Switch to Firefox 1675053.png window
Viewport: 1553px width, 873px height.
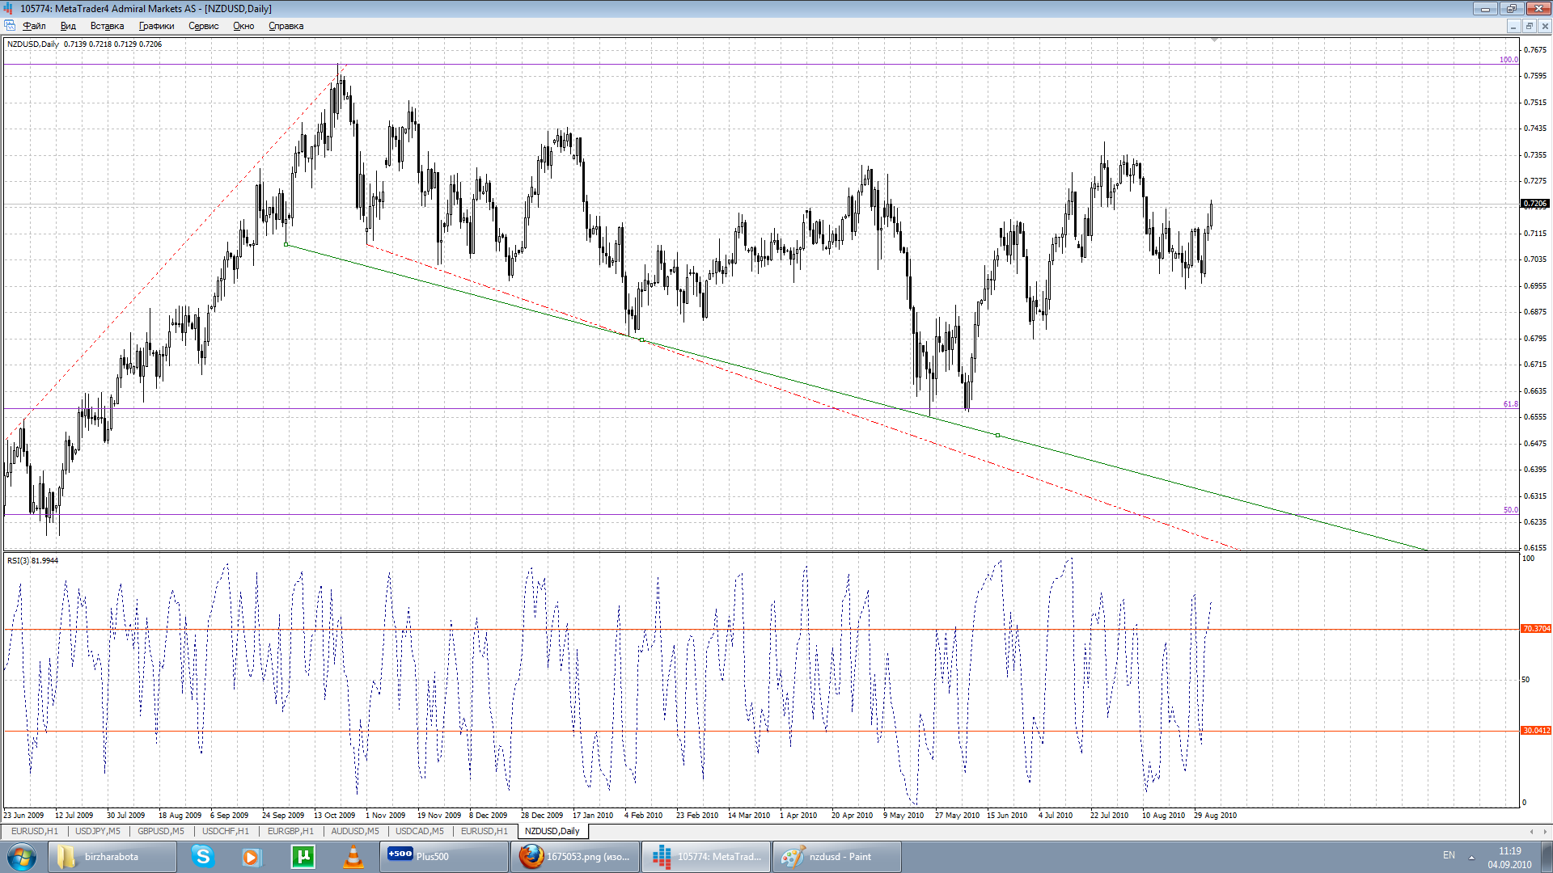coord(575,856)
